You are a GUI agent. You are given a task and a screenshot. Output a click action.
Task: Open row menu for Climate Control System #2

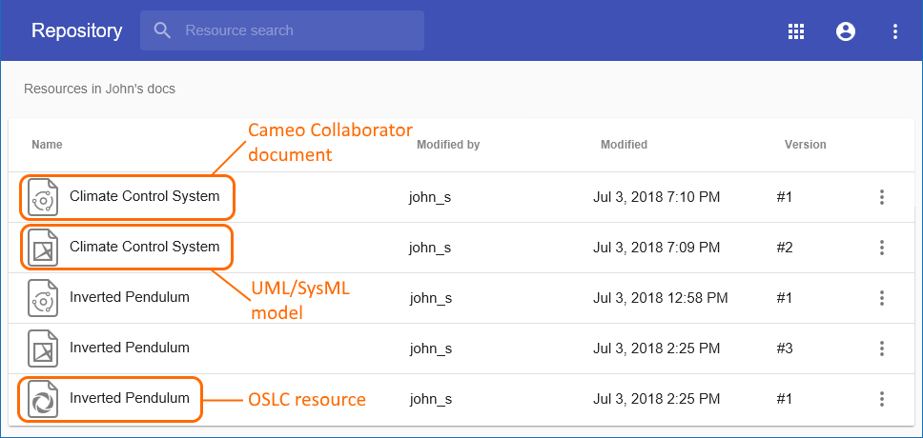[x=882, y=248]
